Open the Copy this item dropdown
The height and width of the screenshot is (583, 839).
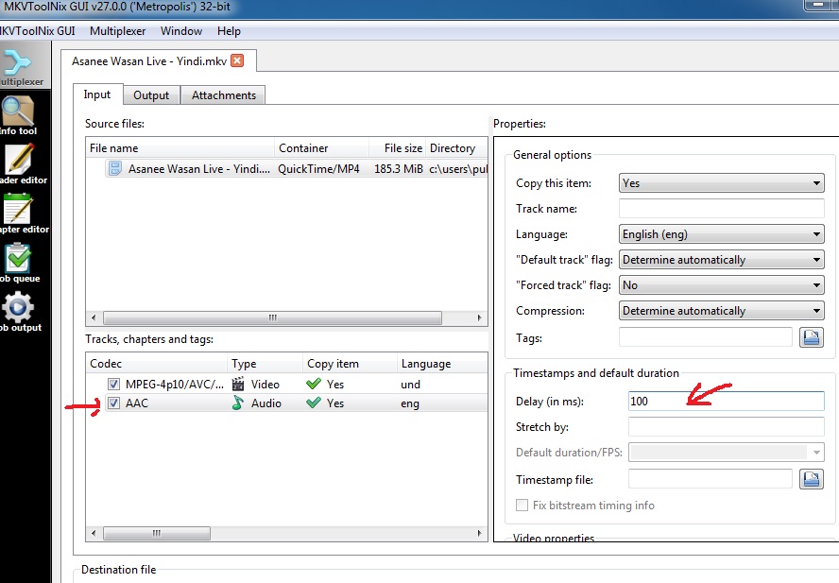tap(721, 183)
